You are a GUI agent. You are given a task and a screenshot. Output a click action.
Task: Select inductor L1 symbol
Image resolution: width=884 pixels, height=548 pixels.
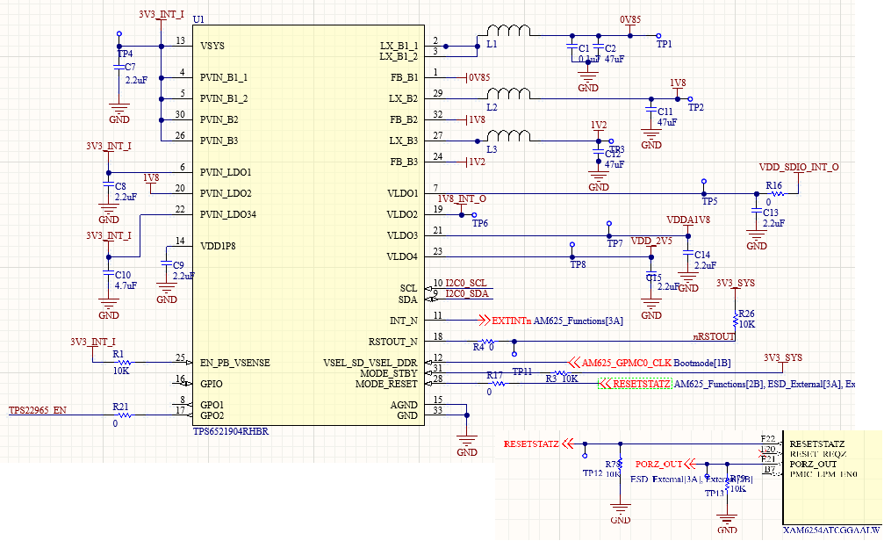508,31
